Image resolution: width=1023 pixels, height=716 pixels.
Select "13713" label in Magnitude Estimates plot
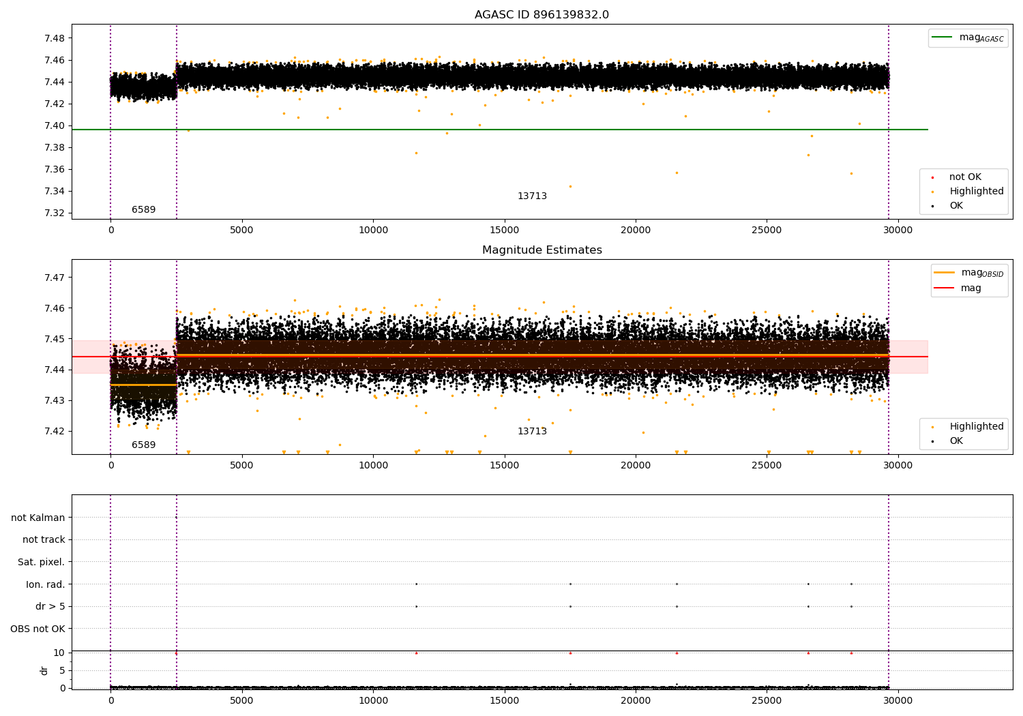pos(532,432)
